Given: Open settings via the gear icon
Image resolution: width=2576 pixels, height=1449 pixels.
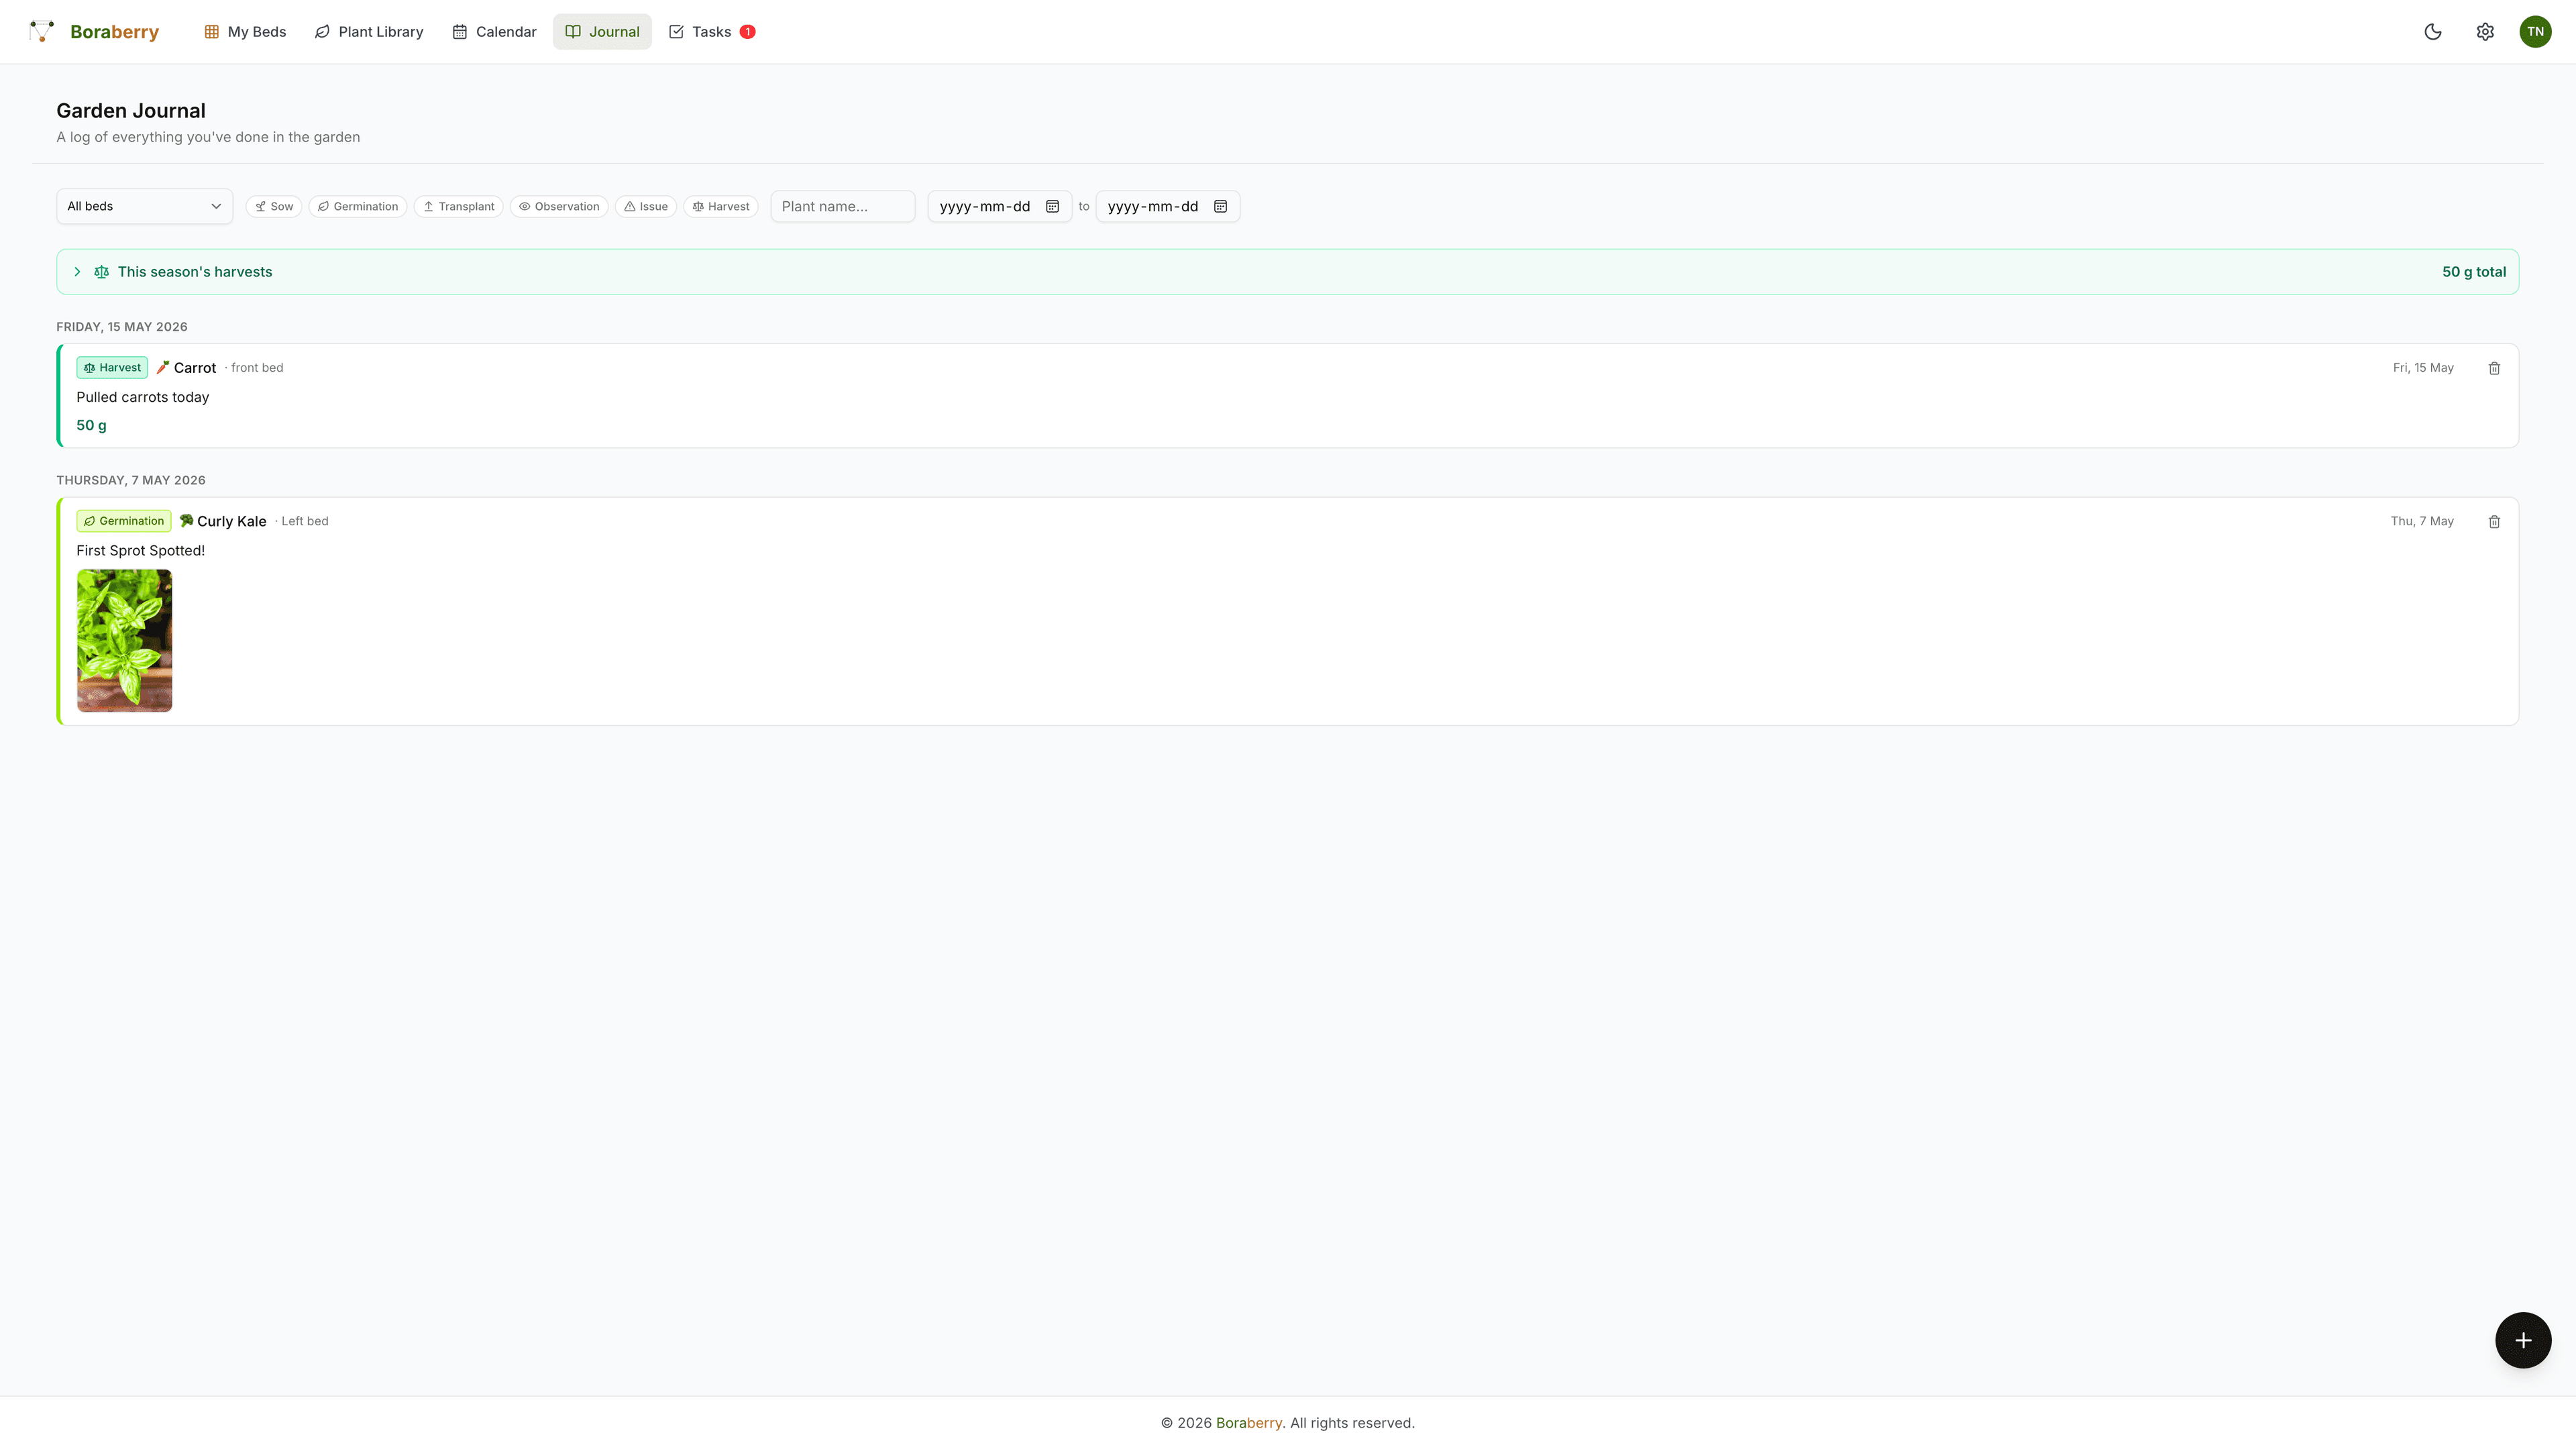Looking at the screenshot, I should [x=2485, y=32].
